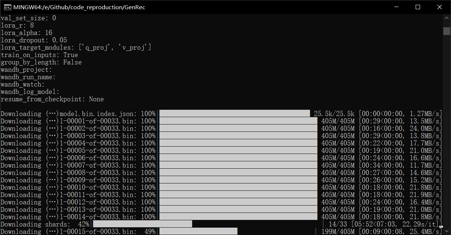Click the empty scrollbar track below the thumb
This screenshot has height=235, width=451.
447,129
